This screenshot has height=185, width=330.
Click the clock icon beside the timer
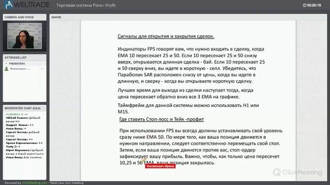click(304, 5)
